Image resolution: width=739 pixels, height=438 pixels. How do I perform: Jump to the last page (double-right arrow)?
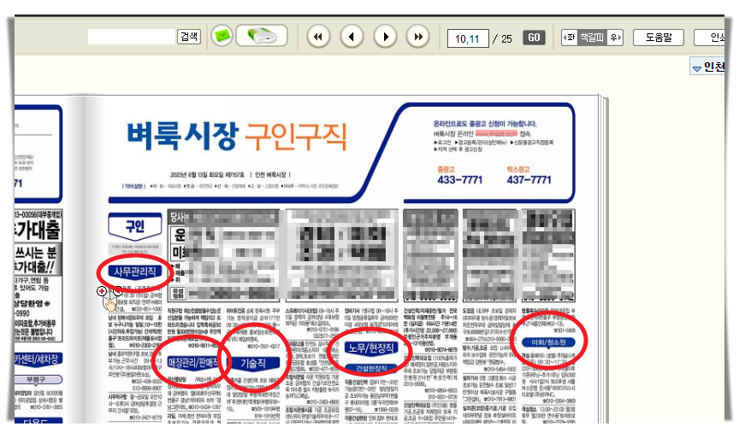(x=418, y=37)
